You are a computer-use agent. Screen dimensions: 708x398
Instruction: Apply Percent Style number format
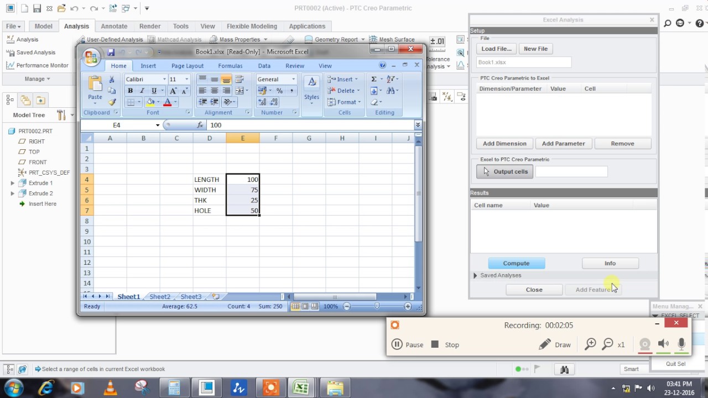279,91
